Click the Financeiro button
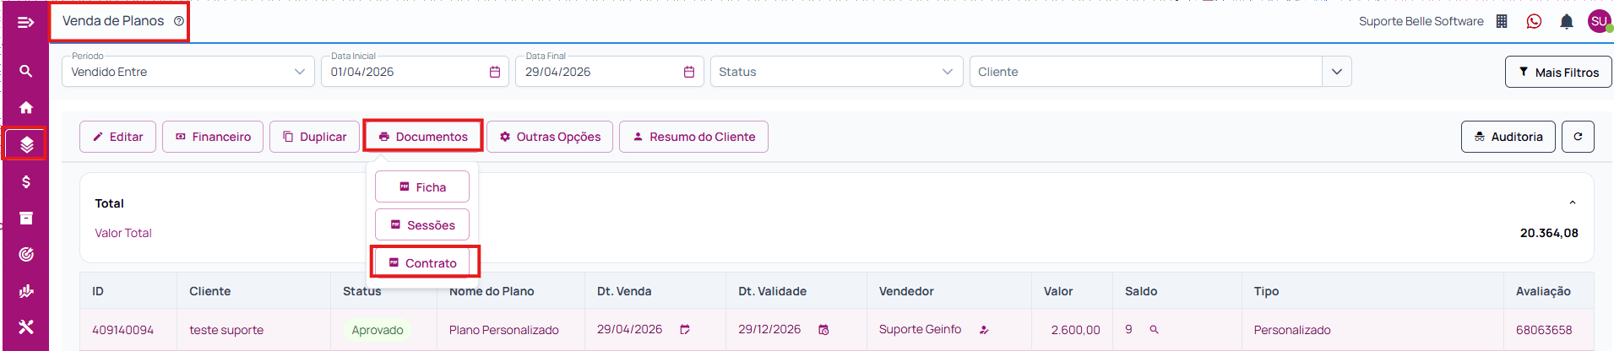 213,137
